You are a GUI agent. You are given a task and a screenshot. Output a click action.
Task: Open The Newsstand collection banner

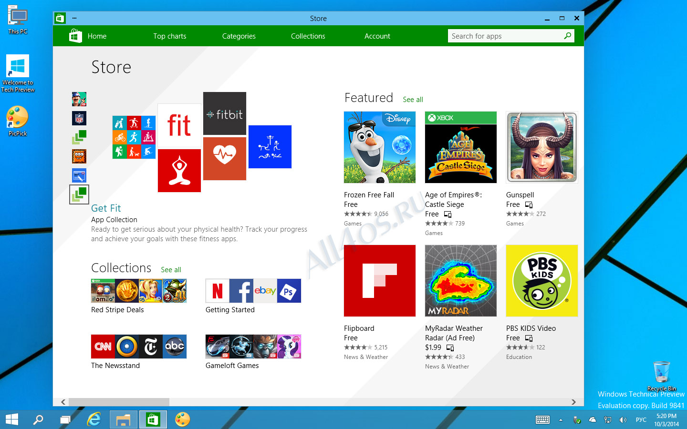point(139,347)
